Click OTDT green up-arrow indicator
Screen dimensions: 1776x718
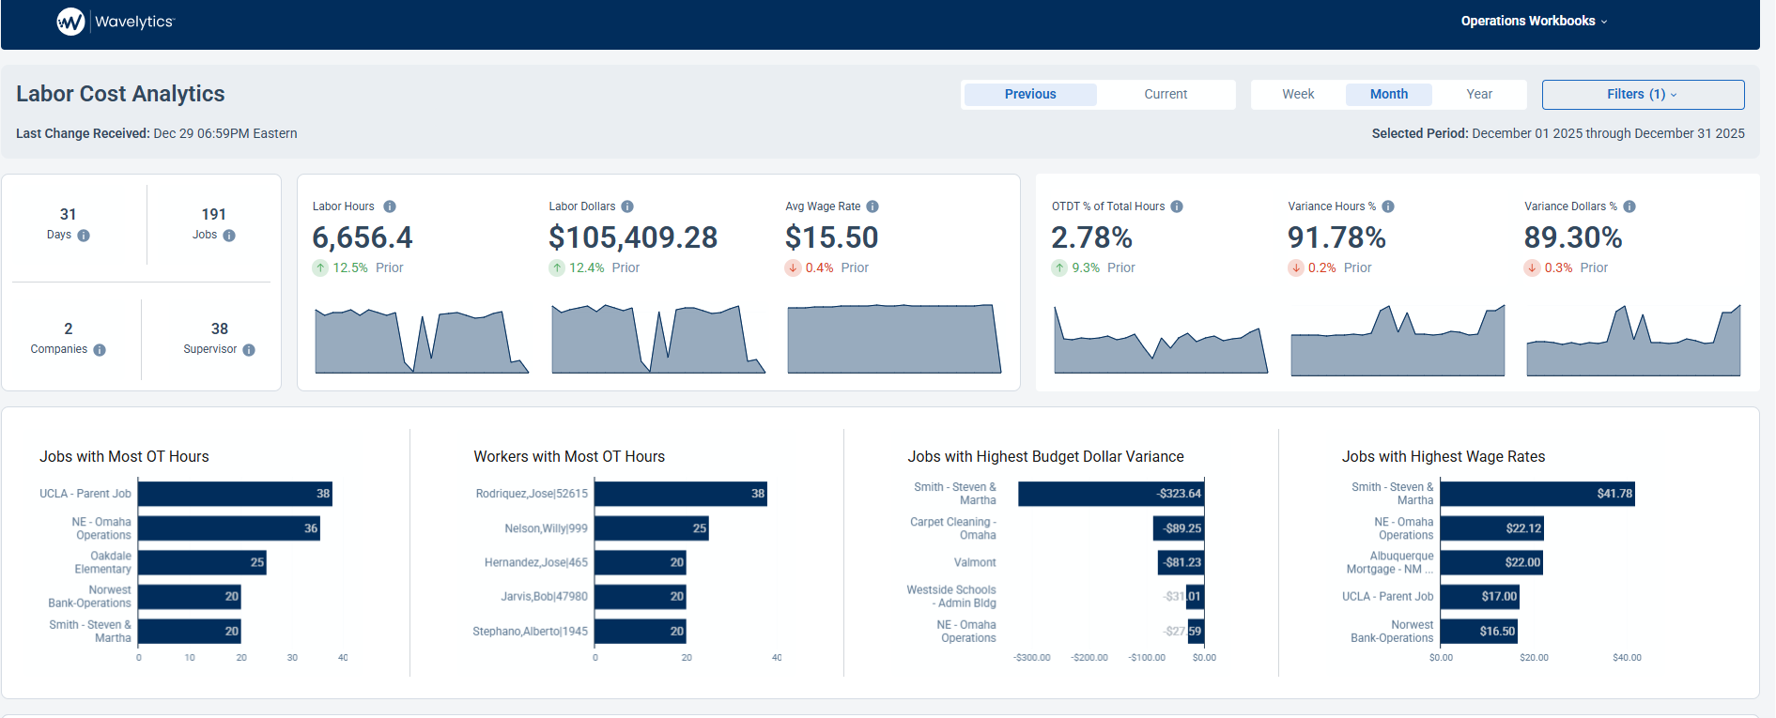pyautogui.click(x=1060, y=268)
